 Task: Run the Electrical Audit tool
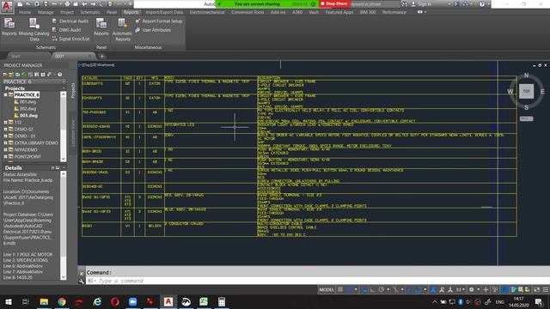[70, 21]
